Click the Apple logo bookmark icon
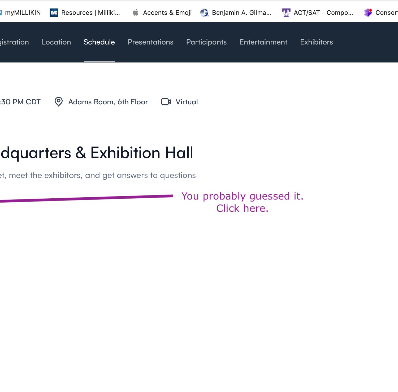Viewport: 398px width, 392px height. coord(136,12)
